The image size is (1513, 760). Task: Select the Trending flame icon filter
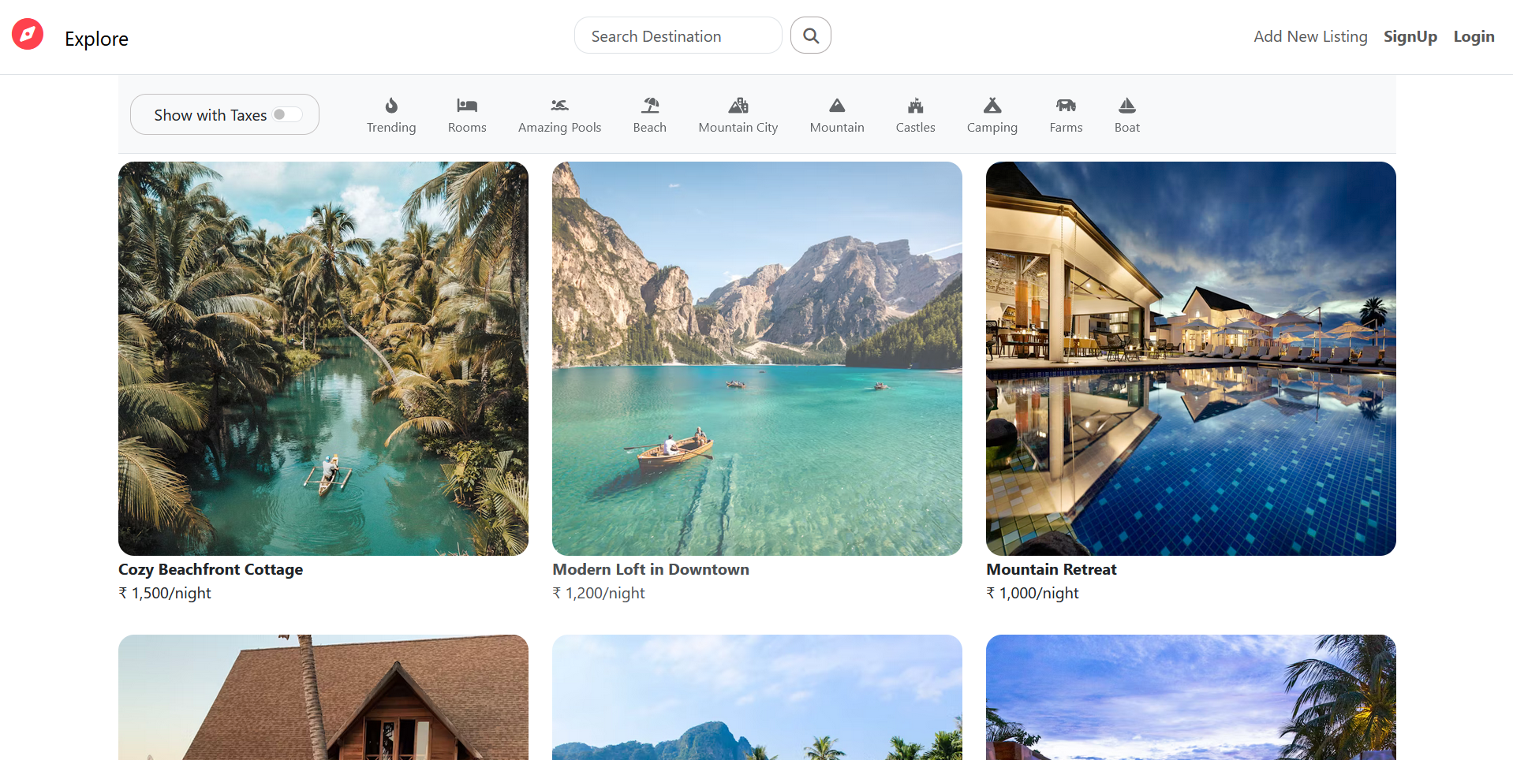[391, 106]
